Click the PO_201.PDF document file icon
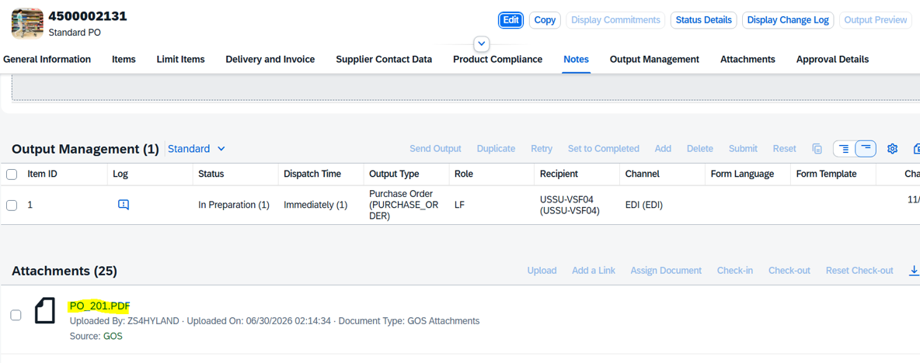Image resolution: width=920 pixels, height=363 pixels. [45, 310]
